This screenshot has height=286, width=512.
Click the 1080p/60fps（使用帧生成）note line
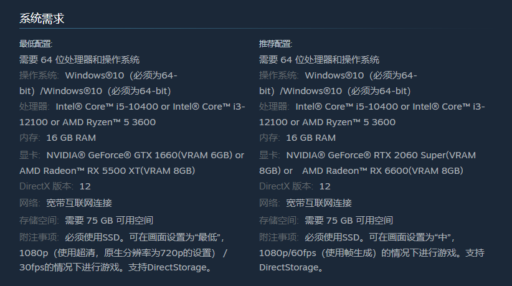coord(372,253)
